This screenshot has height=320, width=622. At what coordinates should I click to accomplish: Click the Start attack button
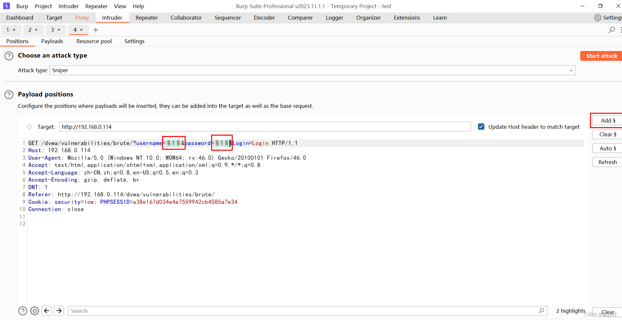(601, 56)
